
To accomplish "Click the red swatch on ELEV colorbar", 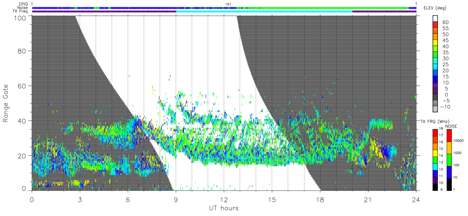I will pos(436,25).
